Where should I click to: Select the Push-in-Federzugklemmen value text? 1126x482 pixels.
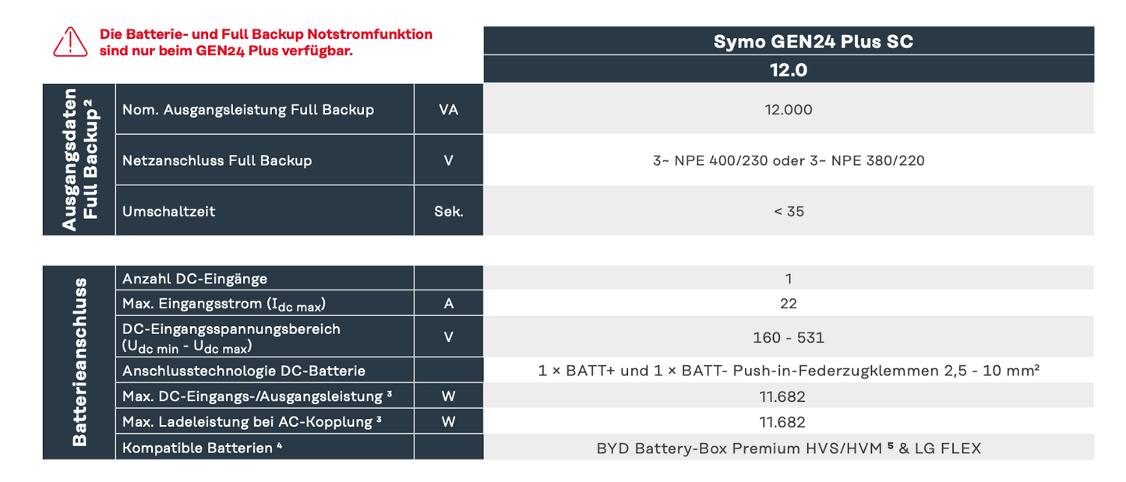[788, 371]
